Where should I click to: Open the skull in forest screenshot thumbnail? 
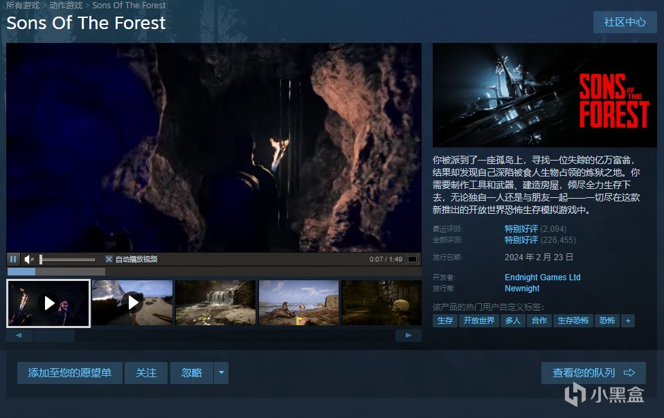[x=382, y=302]
